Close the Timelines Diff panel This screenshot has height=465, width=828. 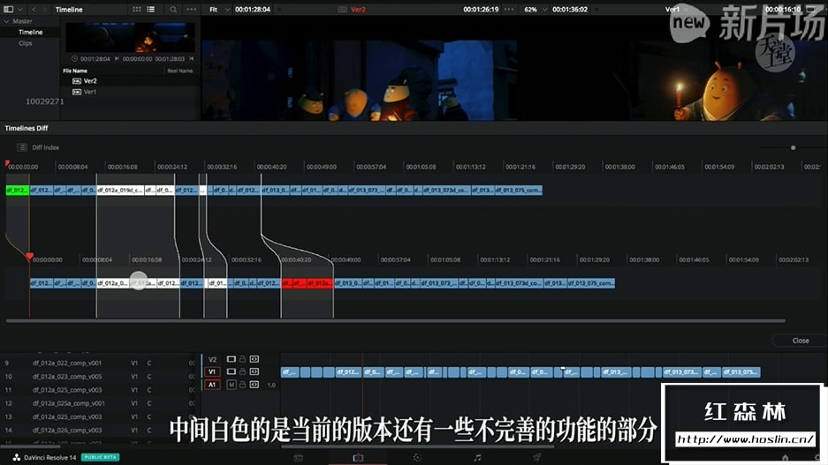[x=800, y=341]
